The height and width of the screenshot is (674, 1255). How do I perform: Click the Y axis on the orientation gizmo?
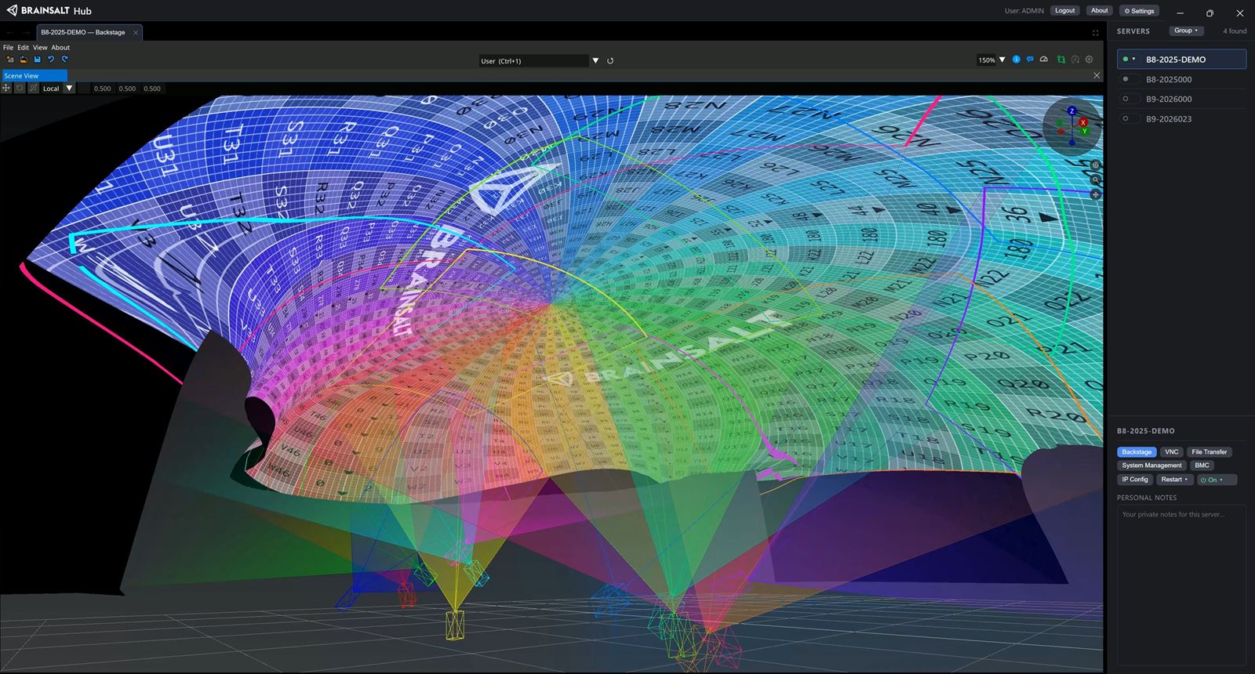pos(1084,131)
